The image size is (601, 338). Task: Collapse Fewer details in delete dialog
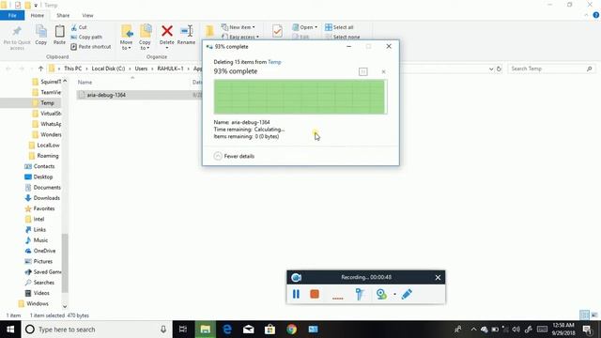(x=234, y=156)
